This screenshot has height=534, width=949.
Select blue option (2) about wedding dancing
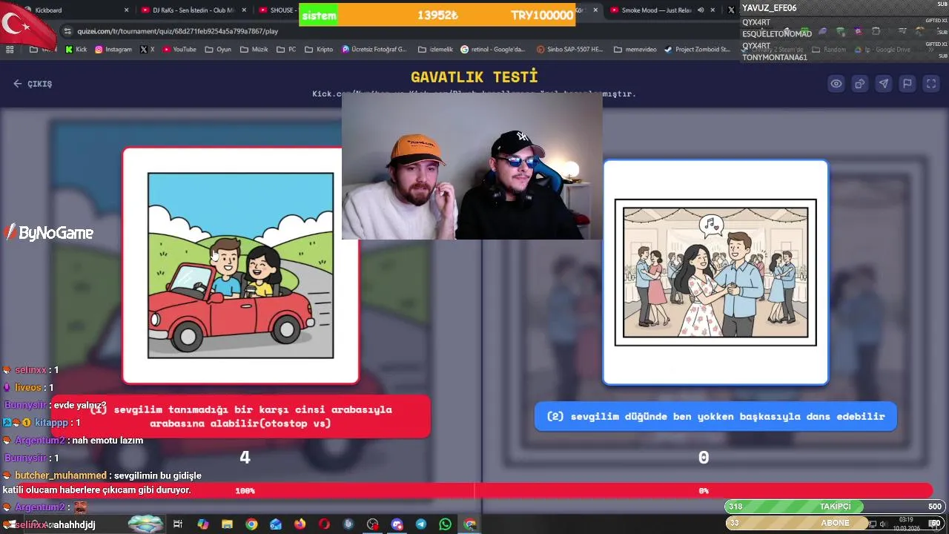[715, 416]
